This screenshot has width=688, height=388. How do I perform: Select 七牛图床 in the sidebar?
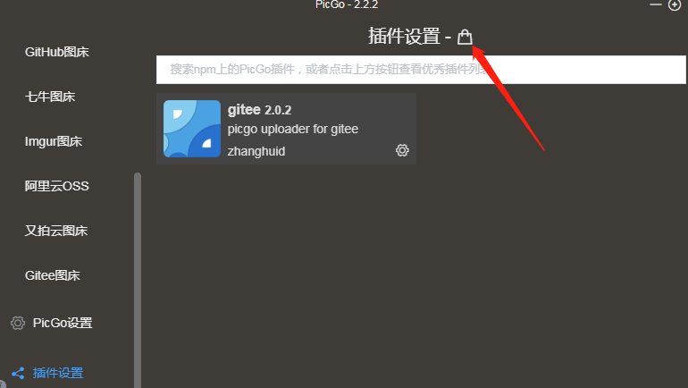pyautogui.click(x=50, y=97)
